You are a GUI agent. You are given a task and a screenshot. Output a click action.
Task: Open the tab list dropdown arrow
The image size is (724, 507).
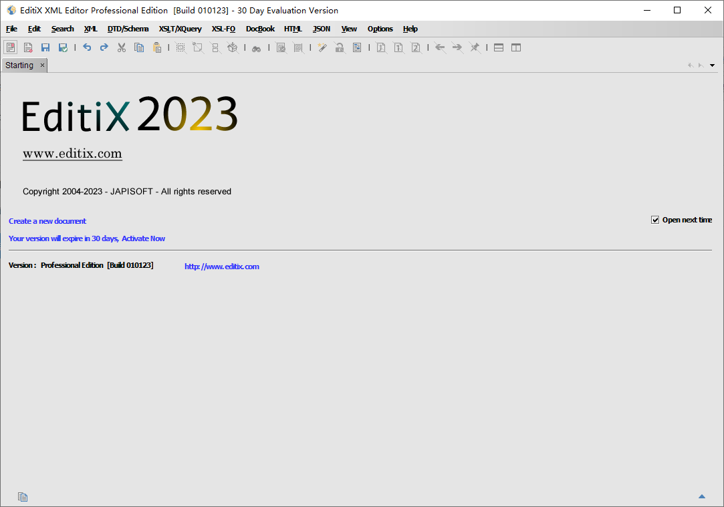(x=713, y=65)
